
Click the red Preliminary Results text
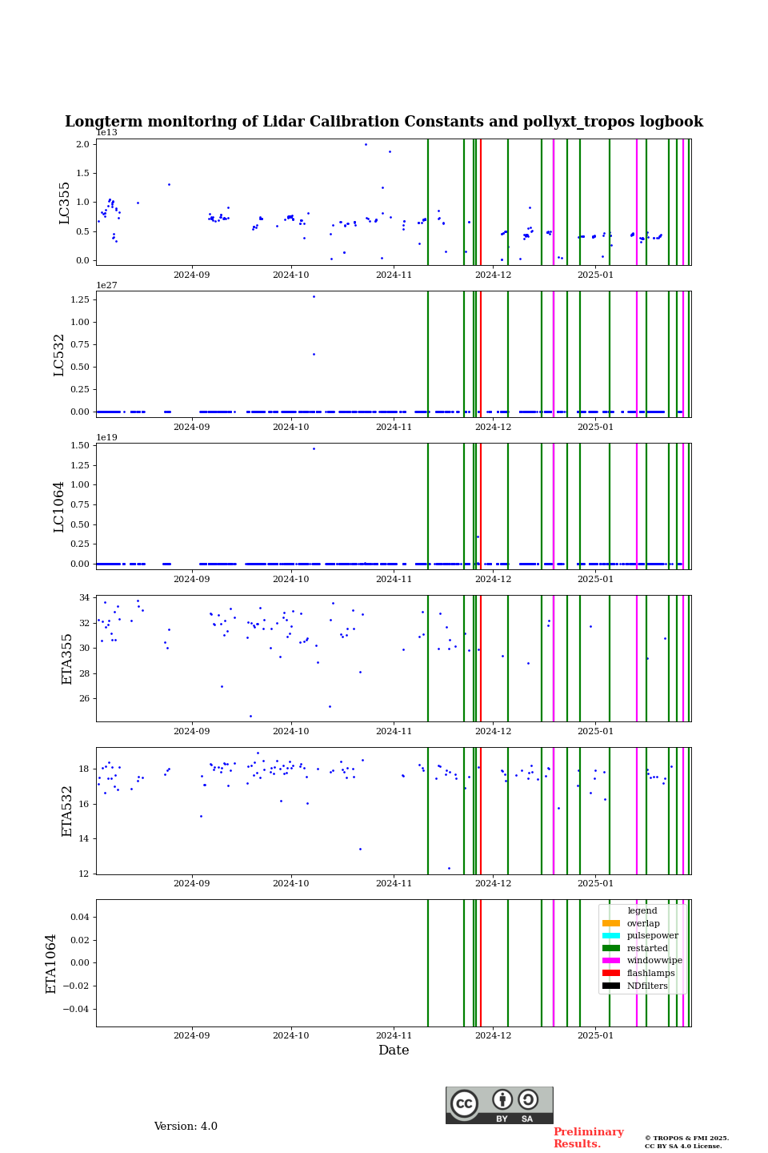coord(588,1138)
